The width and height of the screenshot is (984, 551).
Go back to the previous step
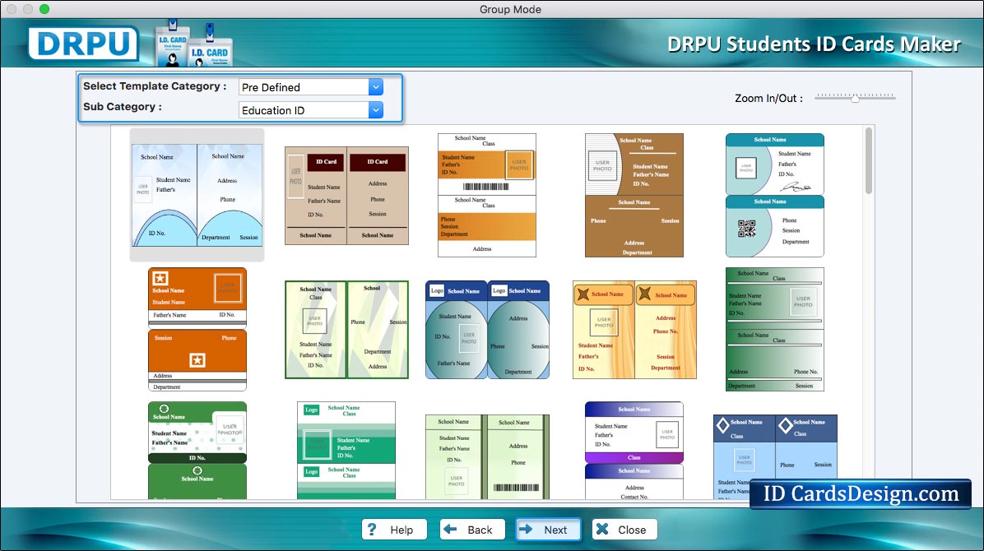[472, 530]
